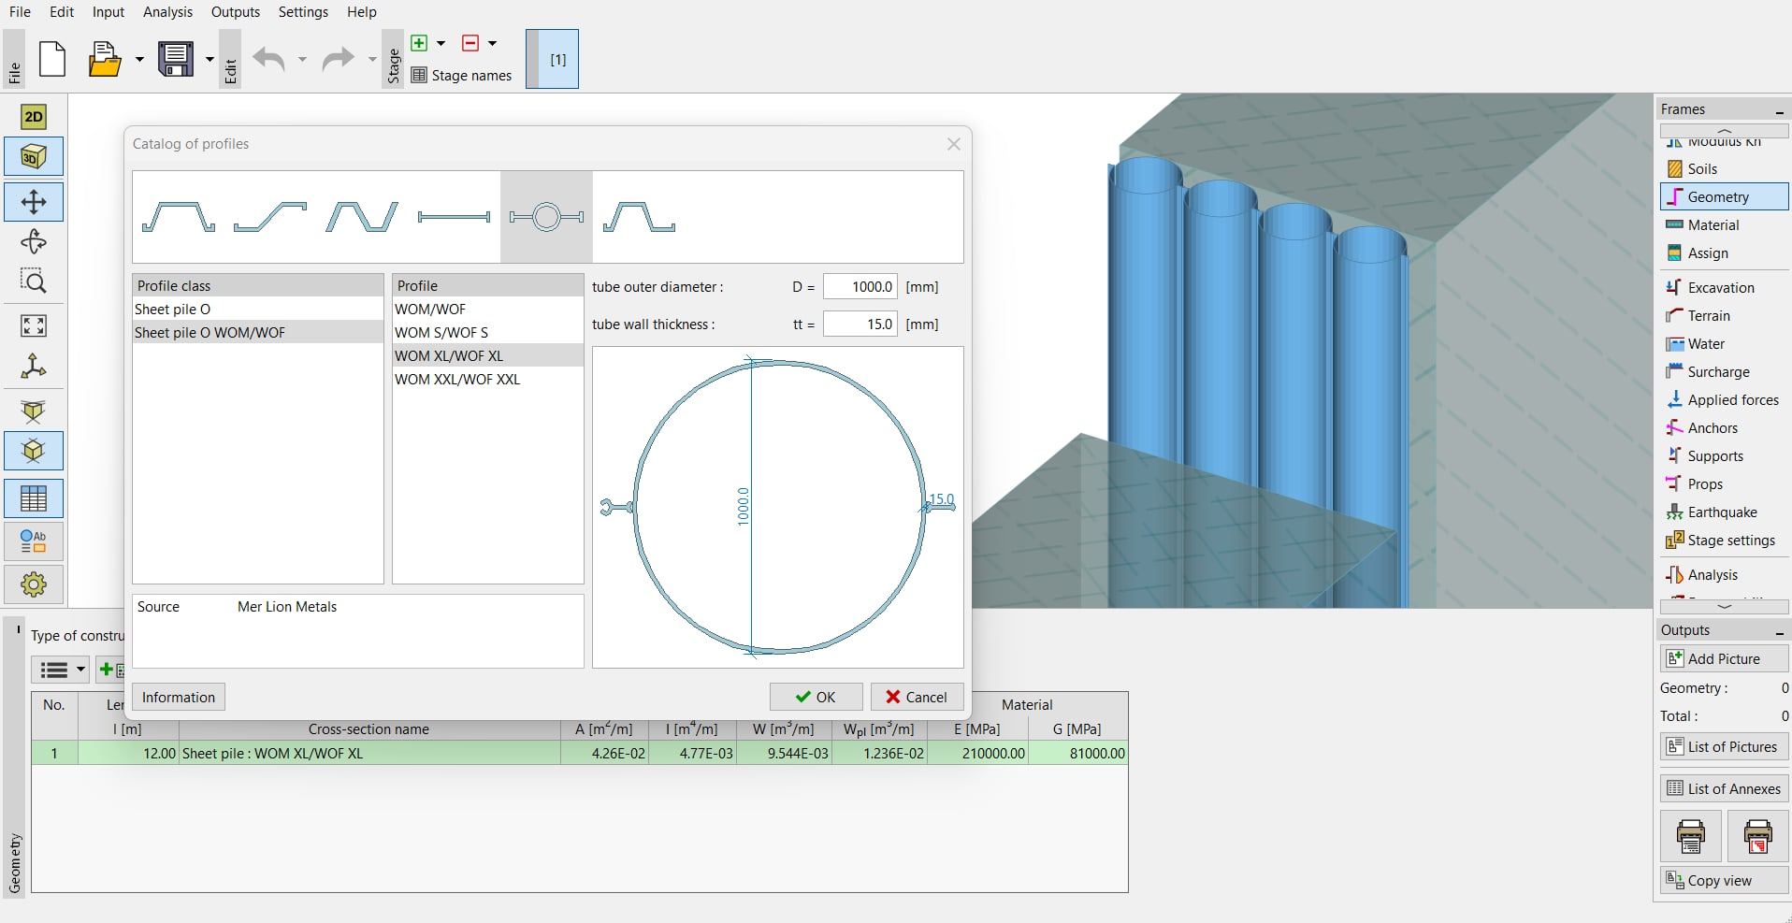Select the rotate view tool
This screenshot has width=1792, height=923.
pos(34,242)
